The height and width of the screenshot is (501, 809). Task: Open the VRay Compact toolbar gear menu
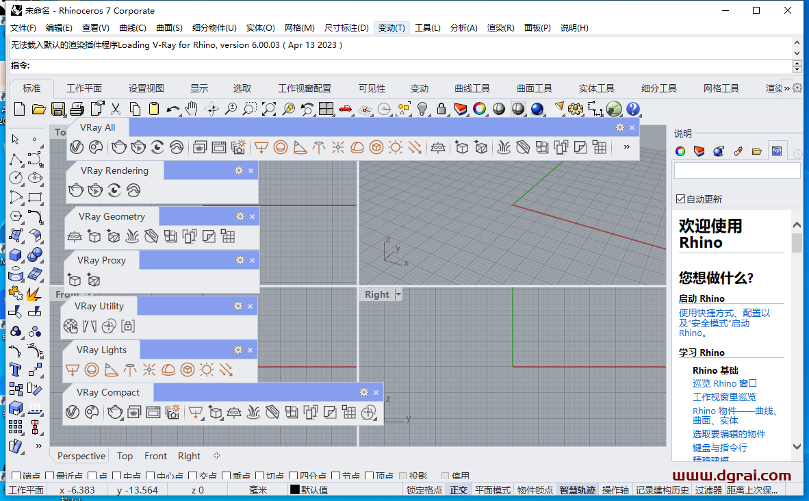[363, 393]
